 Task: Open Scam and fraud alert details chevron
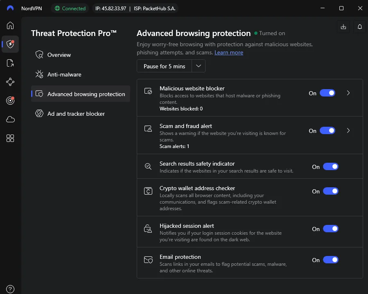tap(348, 130)
